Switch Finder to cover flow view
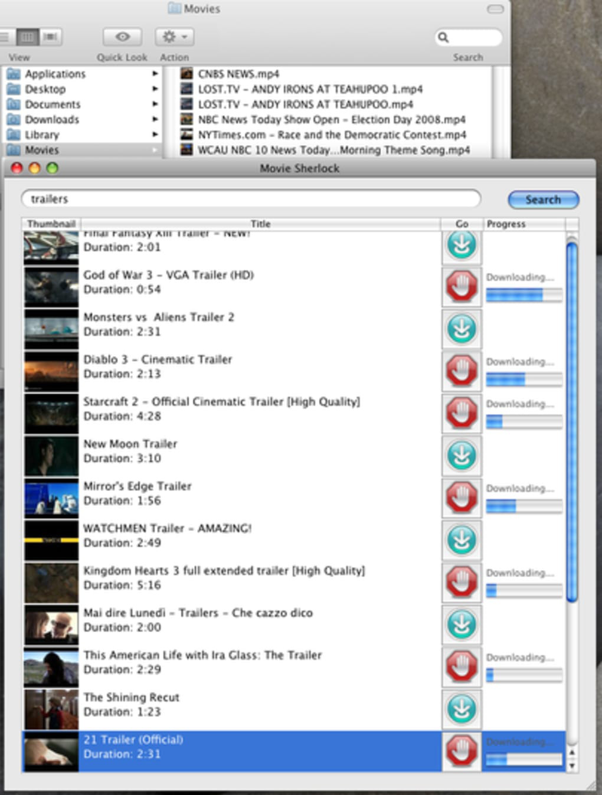The width and height of the screenshot is (602, 795). pyautogui.click(x=51, y=37)
